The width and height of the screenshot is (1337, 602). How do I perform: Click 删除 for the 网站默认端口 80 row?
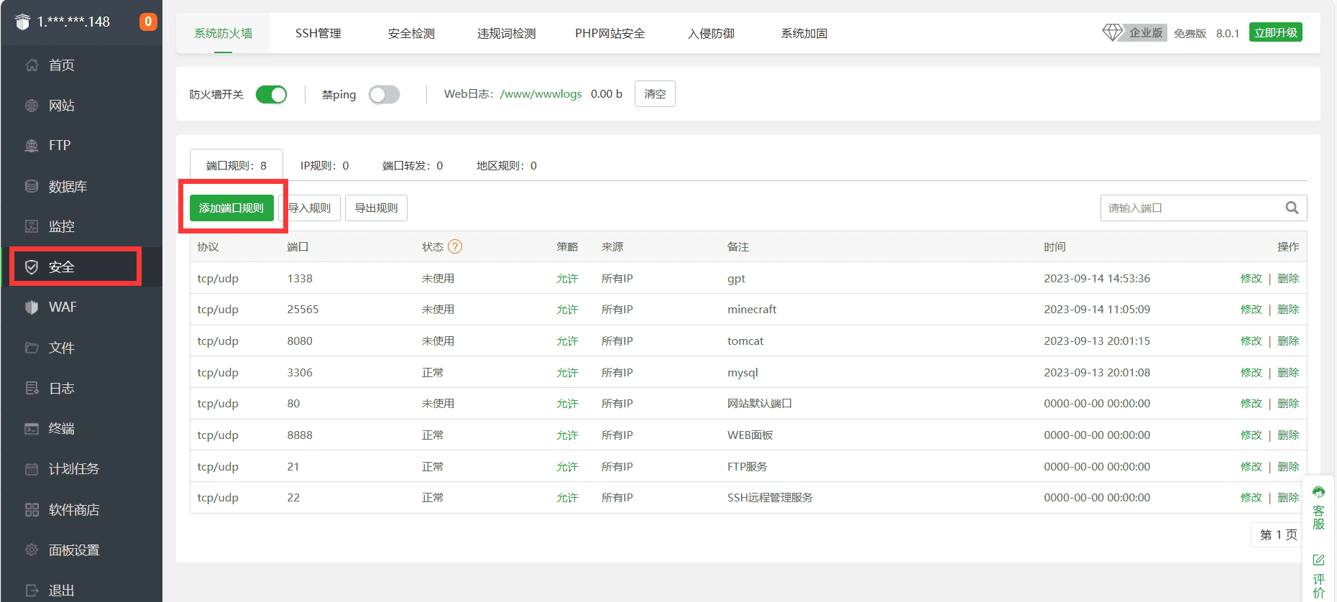tap(1288, 403)
